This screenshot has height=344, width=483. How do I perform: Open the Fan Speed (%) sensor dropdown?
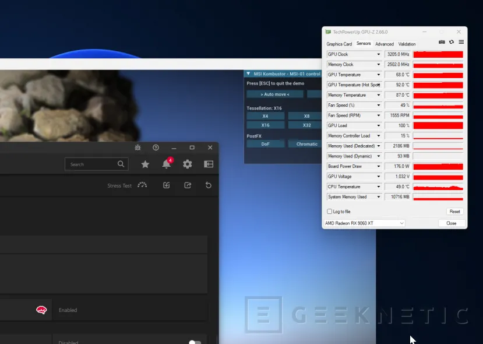point(379,105)
